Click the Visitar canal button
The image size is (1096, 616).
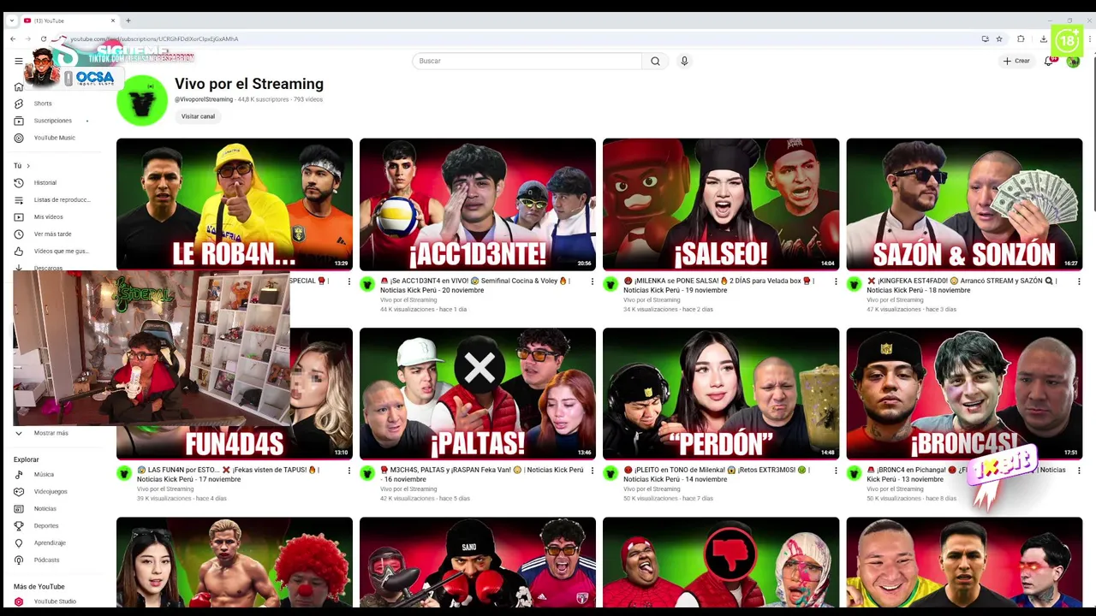click(x=198, y=116)
